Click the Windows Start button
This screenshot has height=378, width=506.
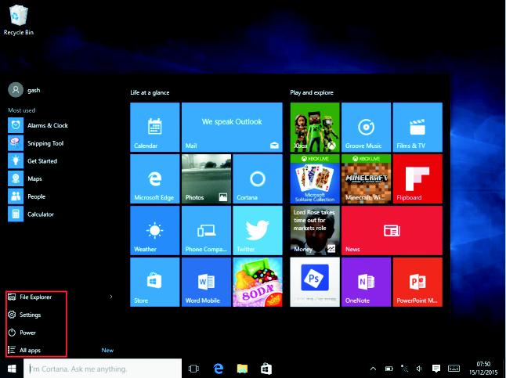coord(12,369)
